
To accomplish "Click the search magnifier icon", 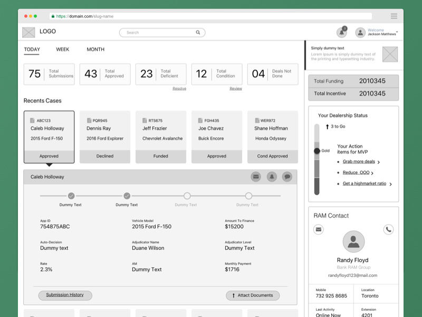I will pyautogui.click(x=198, y=33).
